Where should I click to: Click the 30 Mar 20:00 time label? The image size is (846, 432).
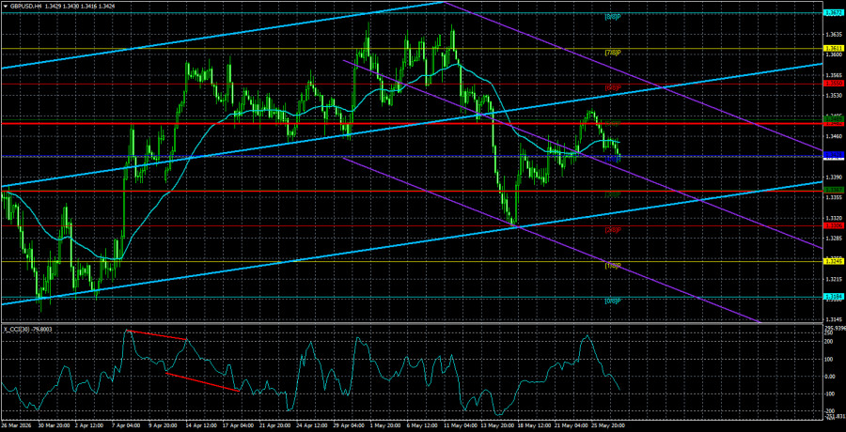[x=53, y=426]
